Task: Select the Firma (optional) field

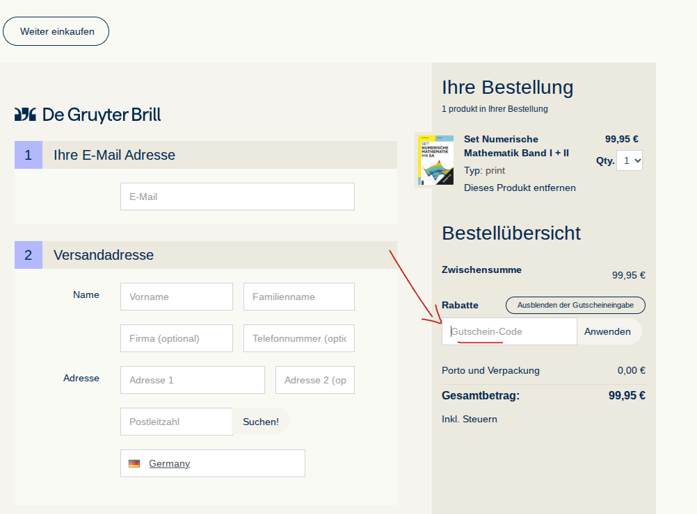Action: [177, 338]
